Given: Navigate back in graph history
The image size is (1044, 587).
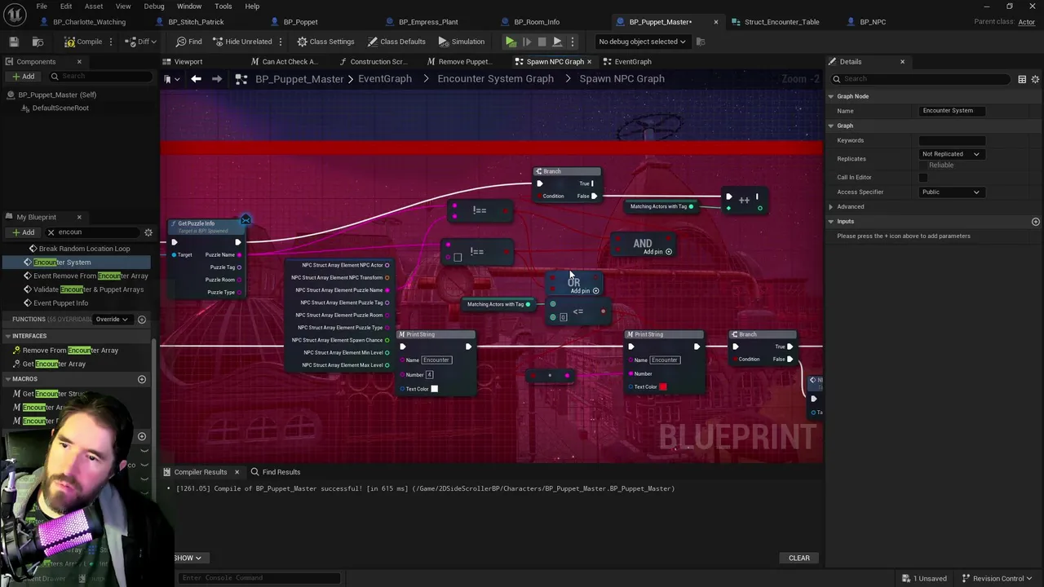Looking at the screenshot, I should pyautogui.click(x=196, y=79).
